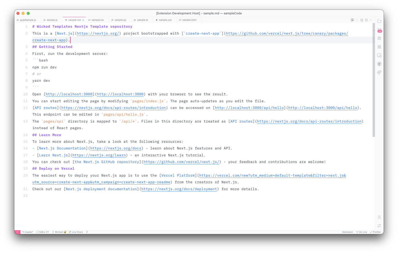Open the editor More Actions ellipsis menu

pos(371,20)
